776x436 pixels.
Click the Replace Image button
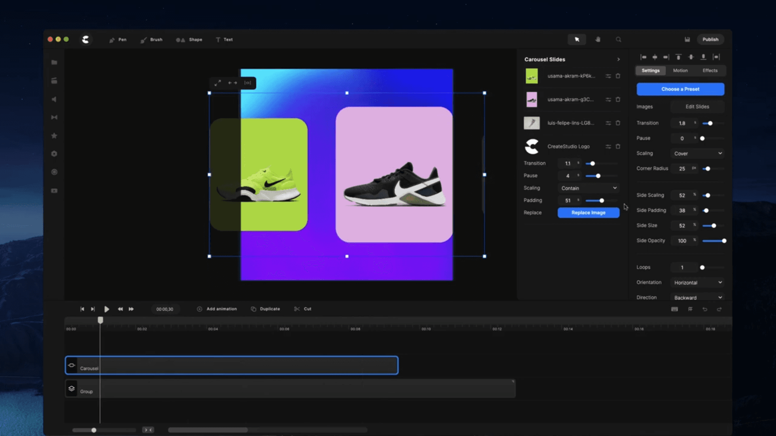(588, 213)
